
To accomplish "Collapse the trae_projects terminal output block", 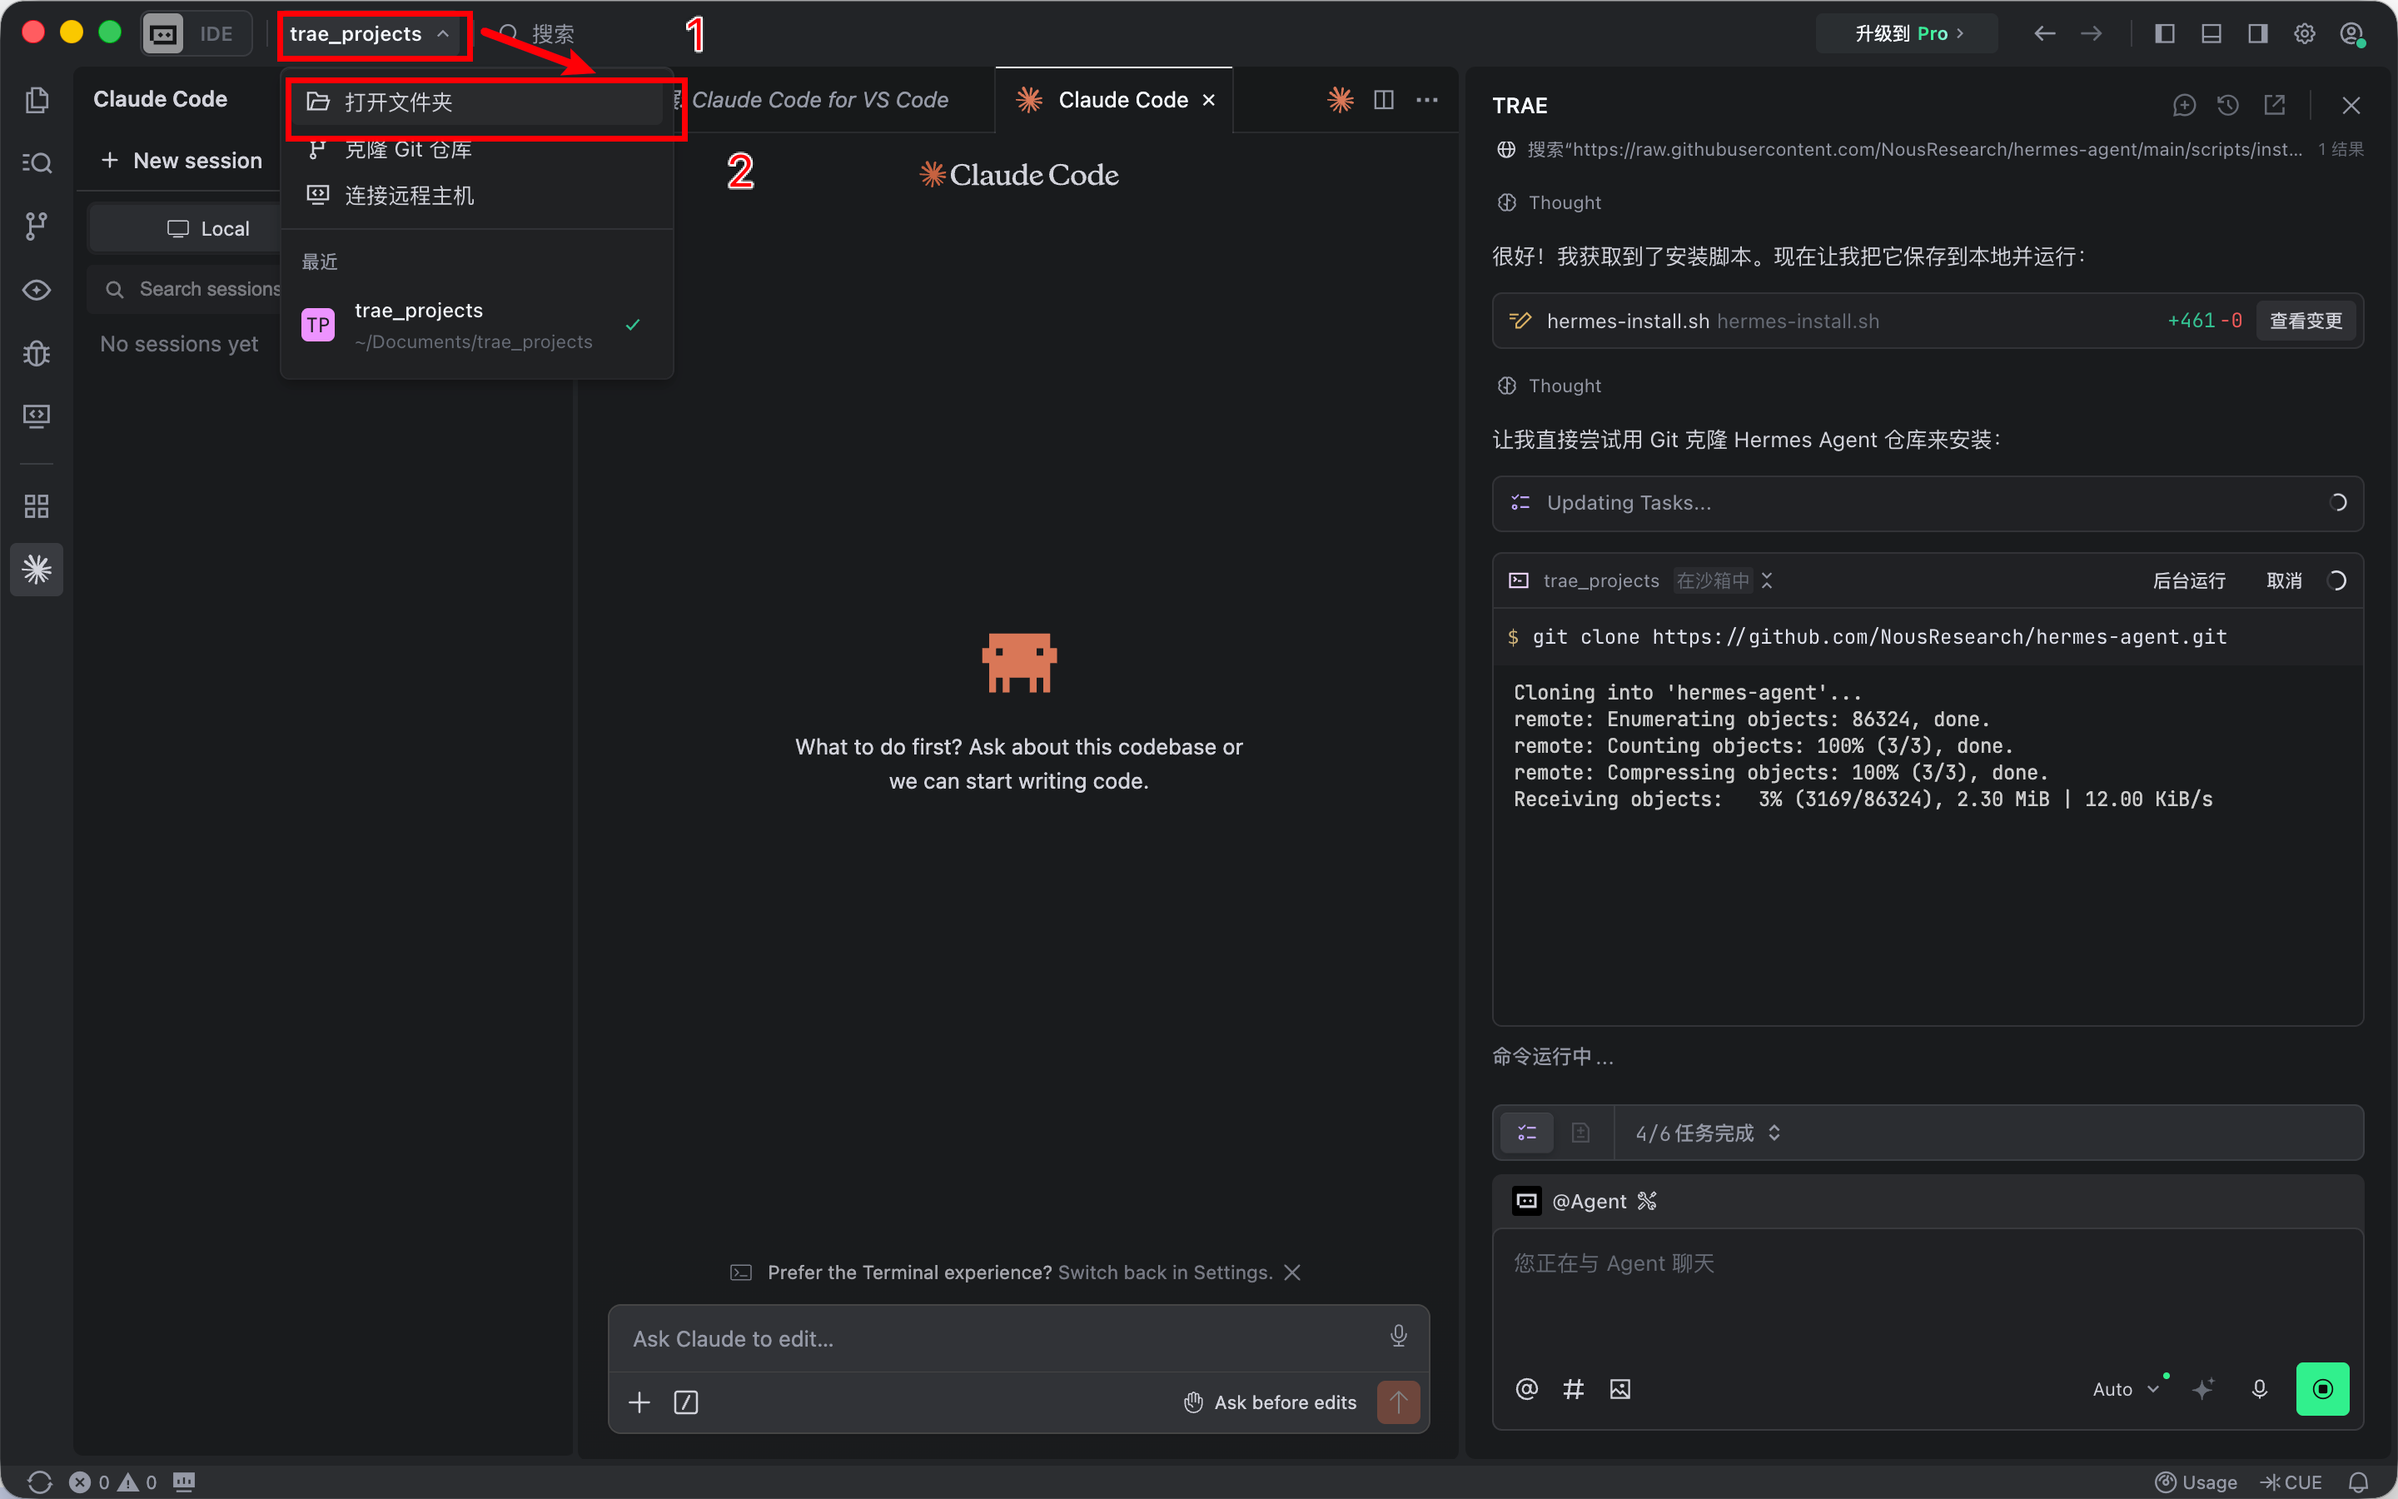I will (x=1767, y=581).
